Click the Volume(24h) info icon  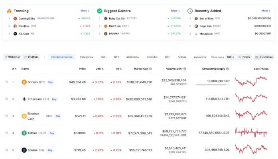click(x=185, y=69)
